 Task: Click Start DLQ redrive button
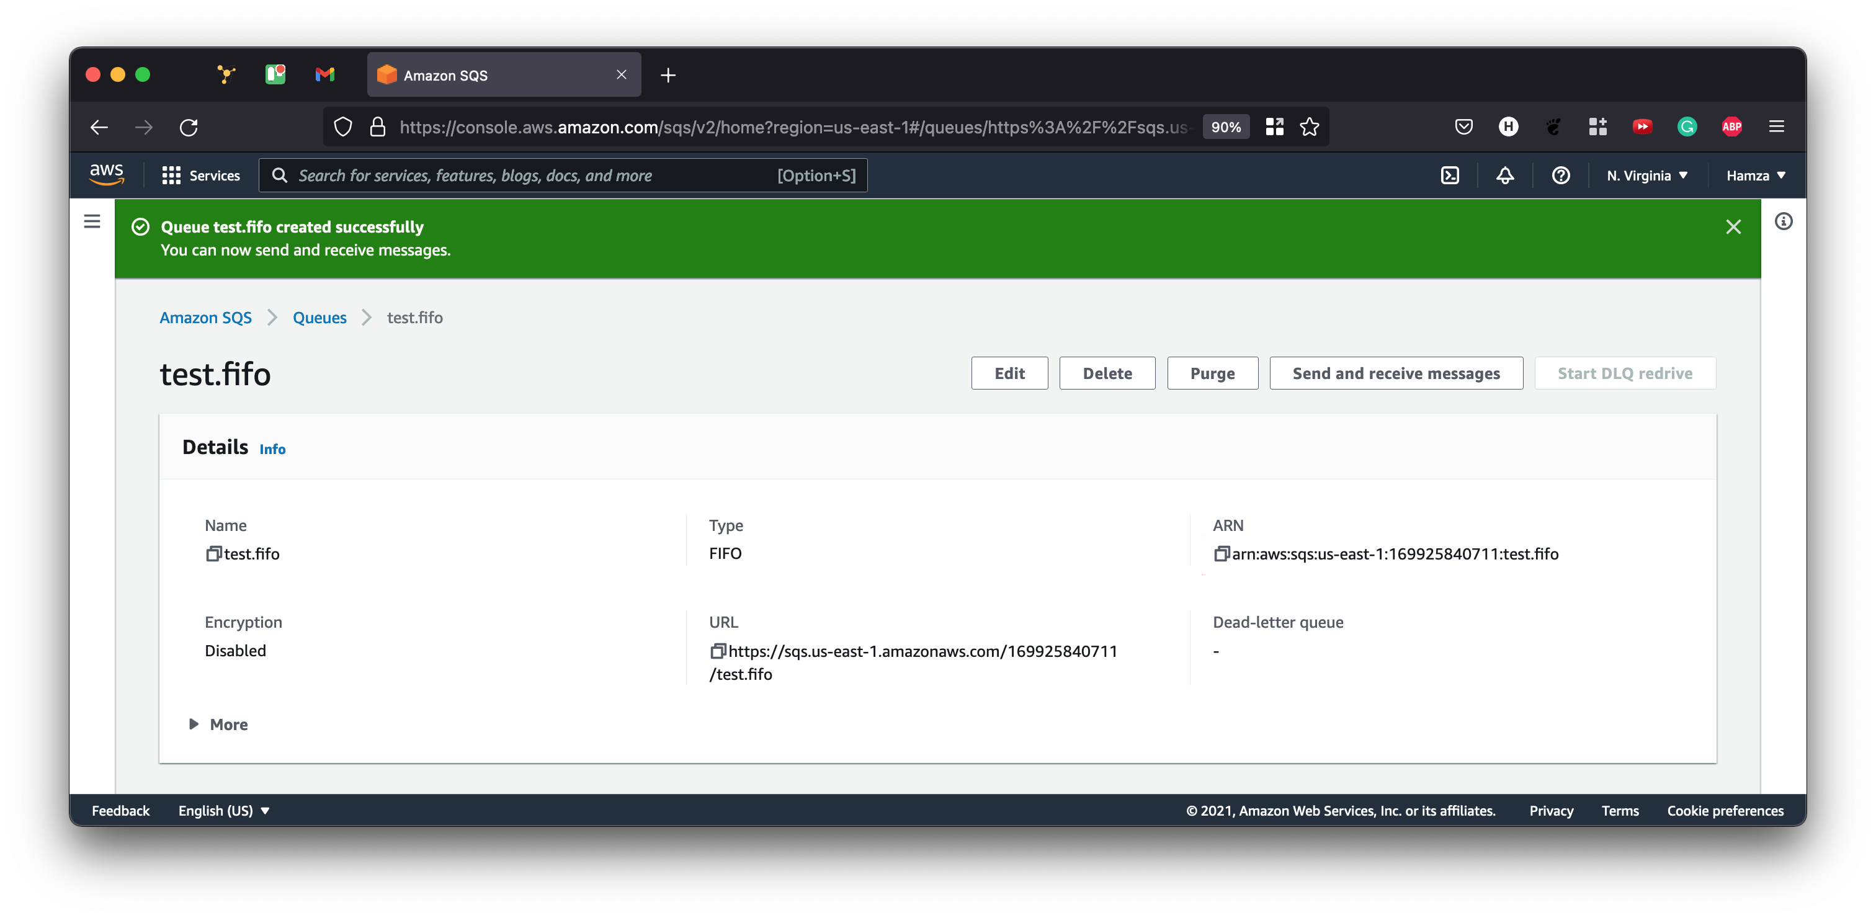coord(1625,373)
